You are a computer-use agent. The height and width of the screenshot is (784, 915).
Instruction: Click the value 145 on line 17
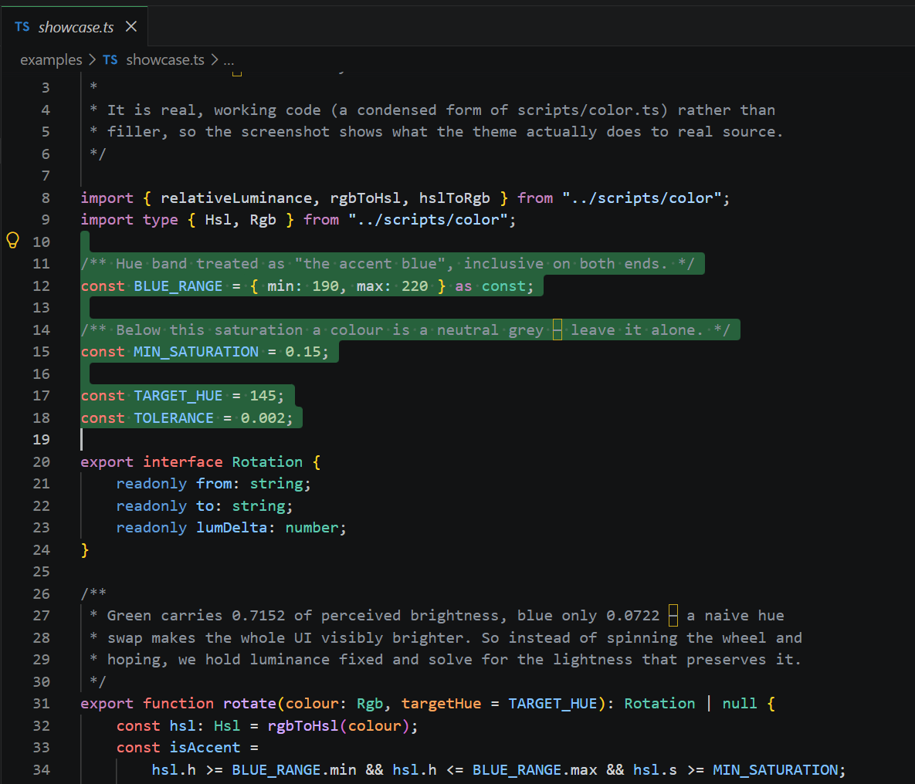[x=263, y=396]
